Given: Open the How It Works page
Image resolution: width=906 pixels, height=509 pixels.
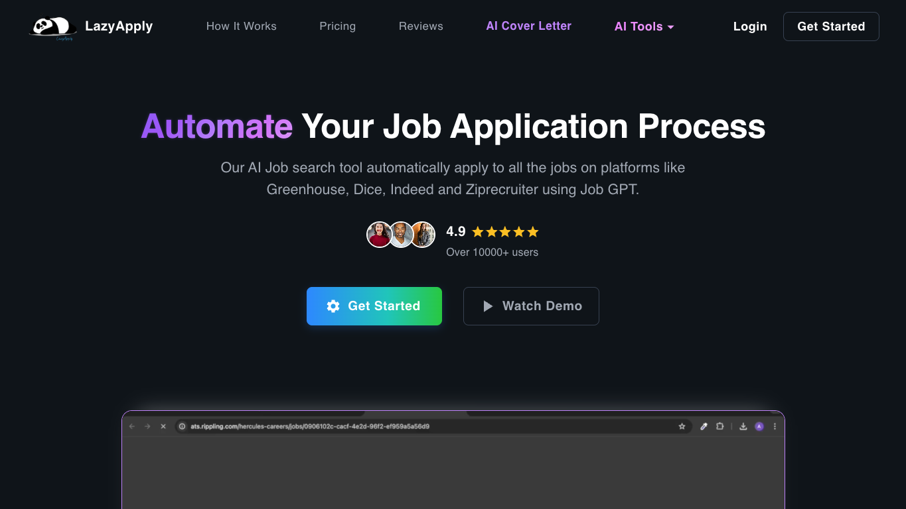Looking at the screenshot, I should click(x=242, y=27).
